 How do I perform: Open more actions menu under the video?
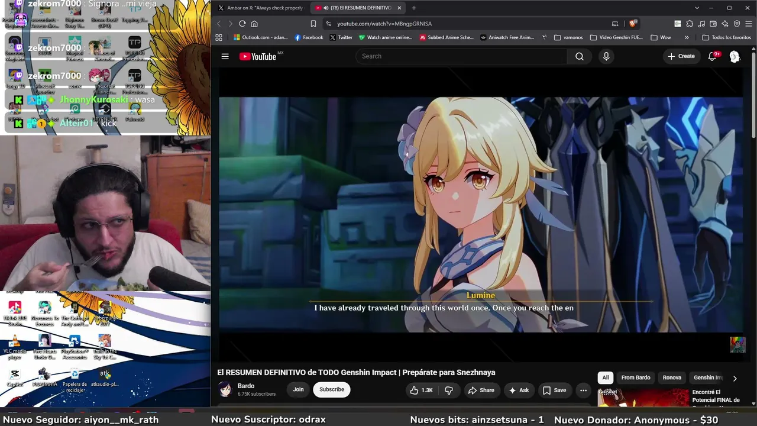pyautogui.click(x=583, y=390)
